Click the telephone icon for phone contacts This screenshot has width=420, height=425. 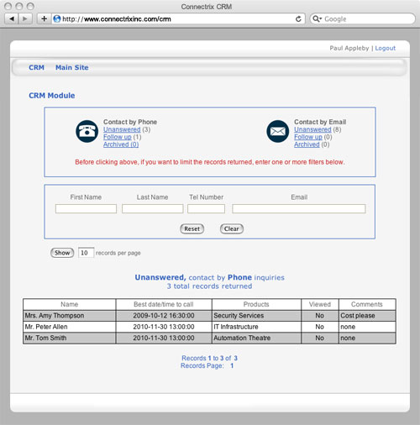click(x=87, y=131)
